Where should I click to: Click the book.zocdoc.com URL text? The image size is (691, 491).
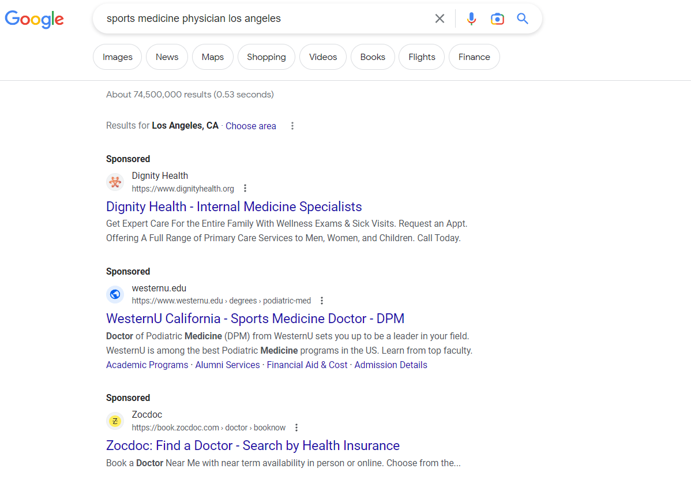208,428
